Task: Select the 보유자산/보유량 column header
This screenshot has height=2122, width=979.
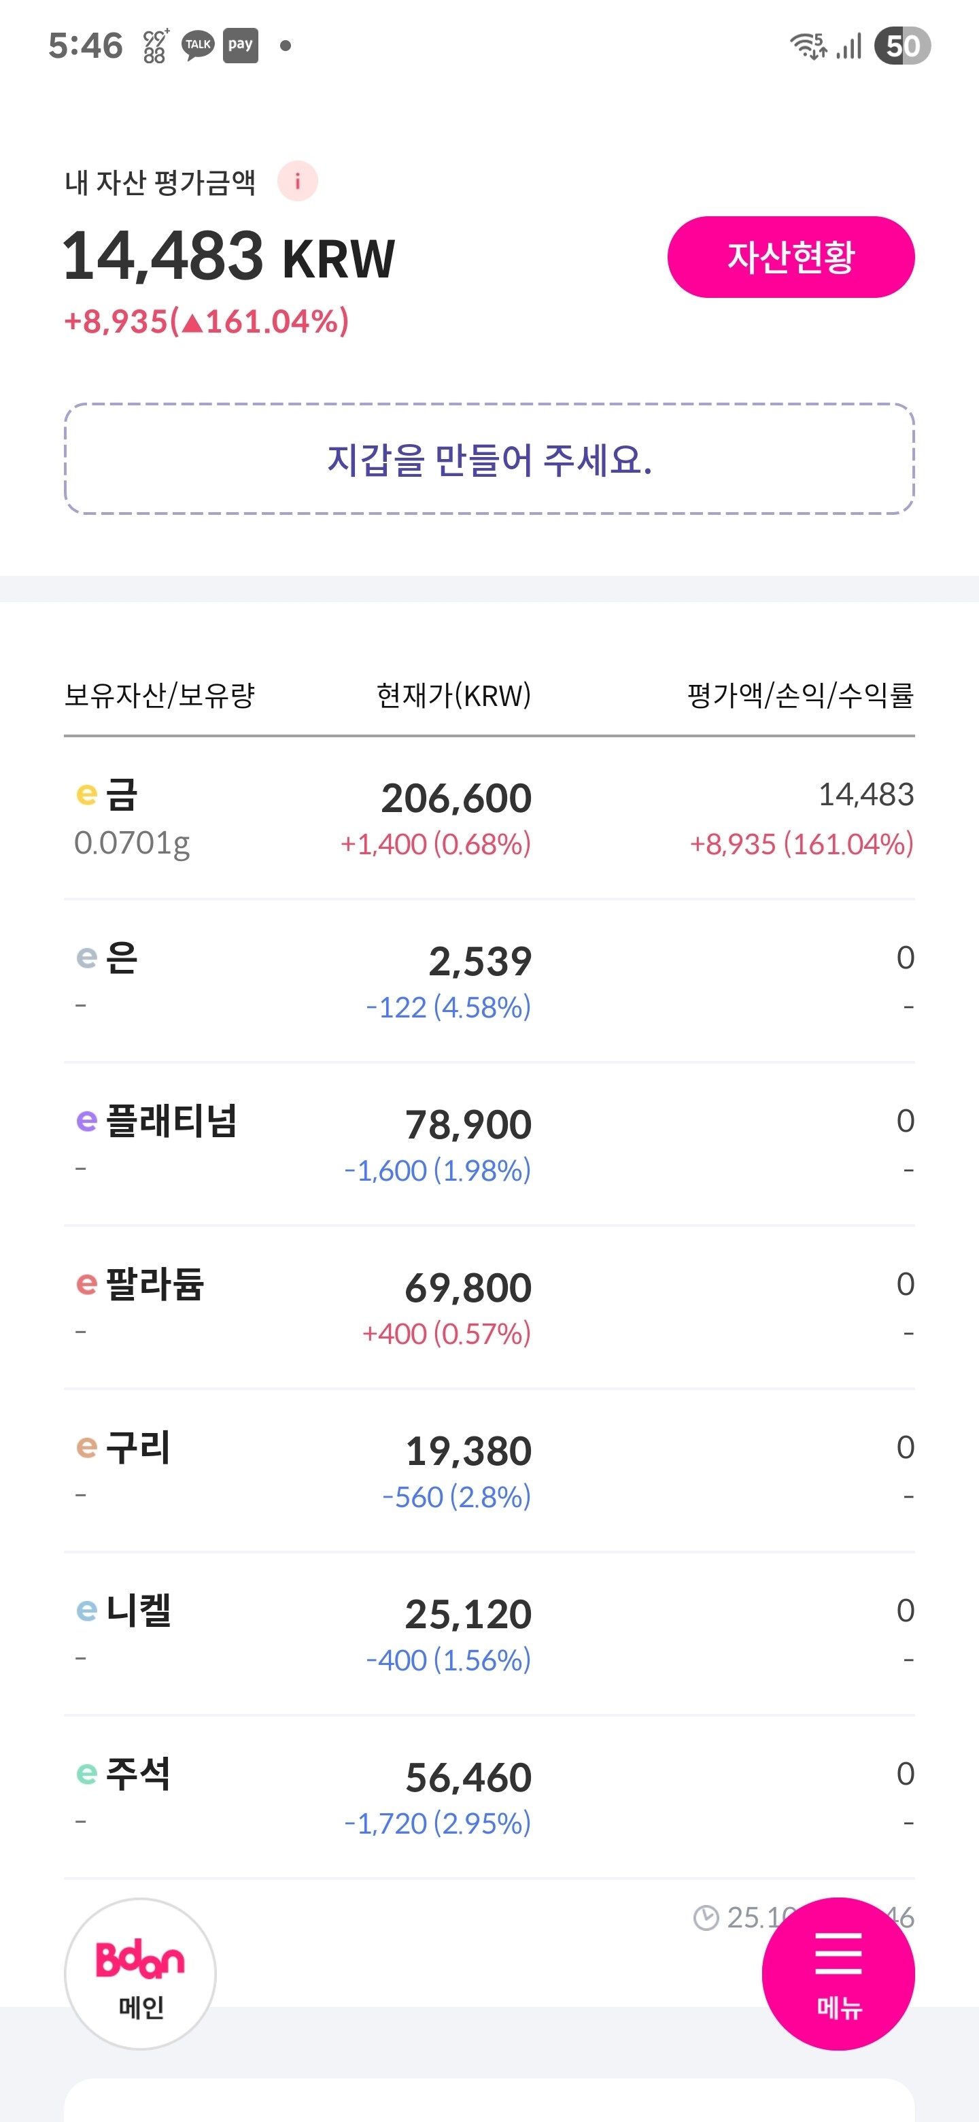Action: coord(160,696)
